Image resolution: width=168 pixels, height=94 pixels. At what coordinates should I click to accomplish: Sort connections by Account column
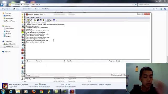coord(39,61)
